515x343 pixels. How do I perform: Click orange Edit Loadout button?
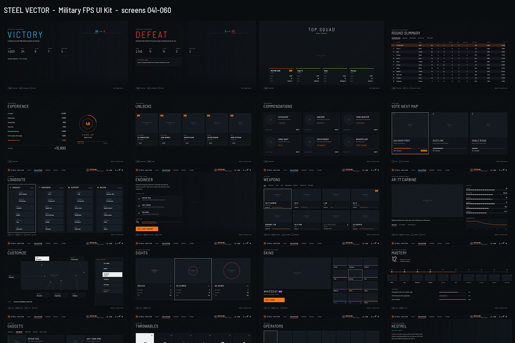[x=147, y=229]
